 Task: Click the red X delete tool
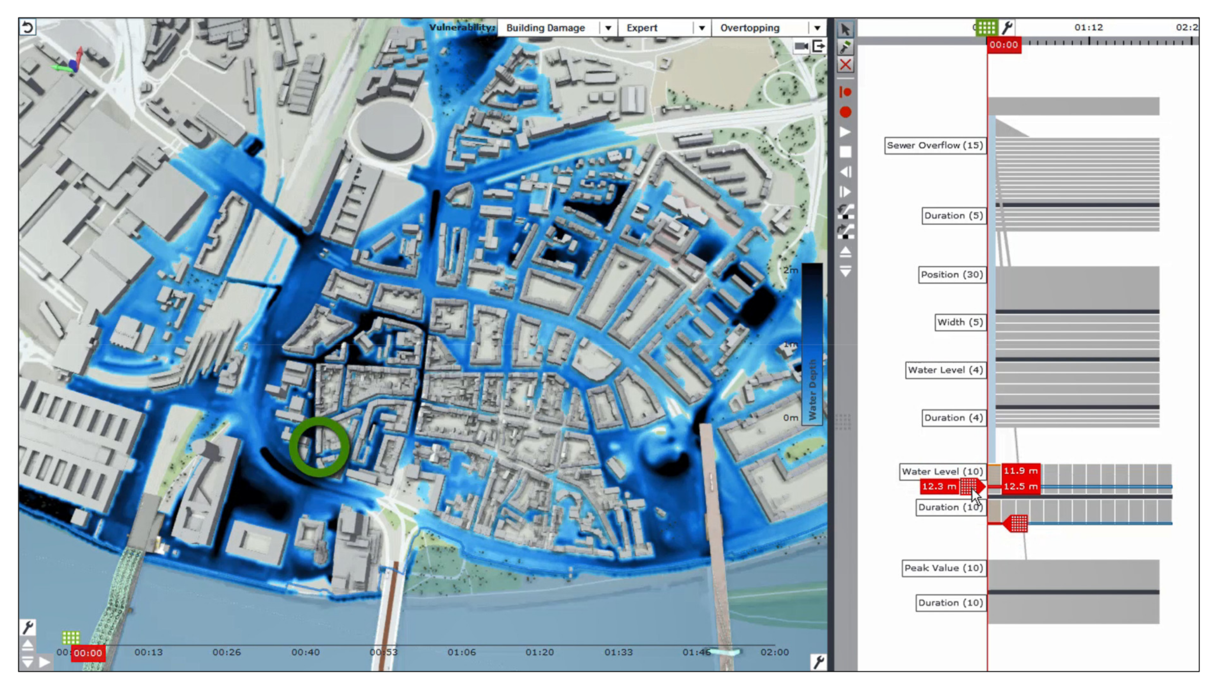tap(845, 65)
